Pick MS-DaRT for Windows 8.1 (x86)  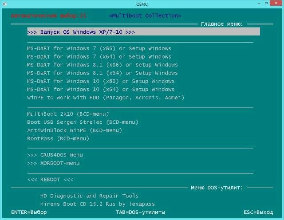(x=102, y=65)
